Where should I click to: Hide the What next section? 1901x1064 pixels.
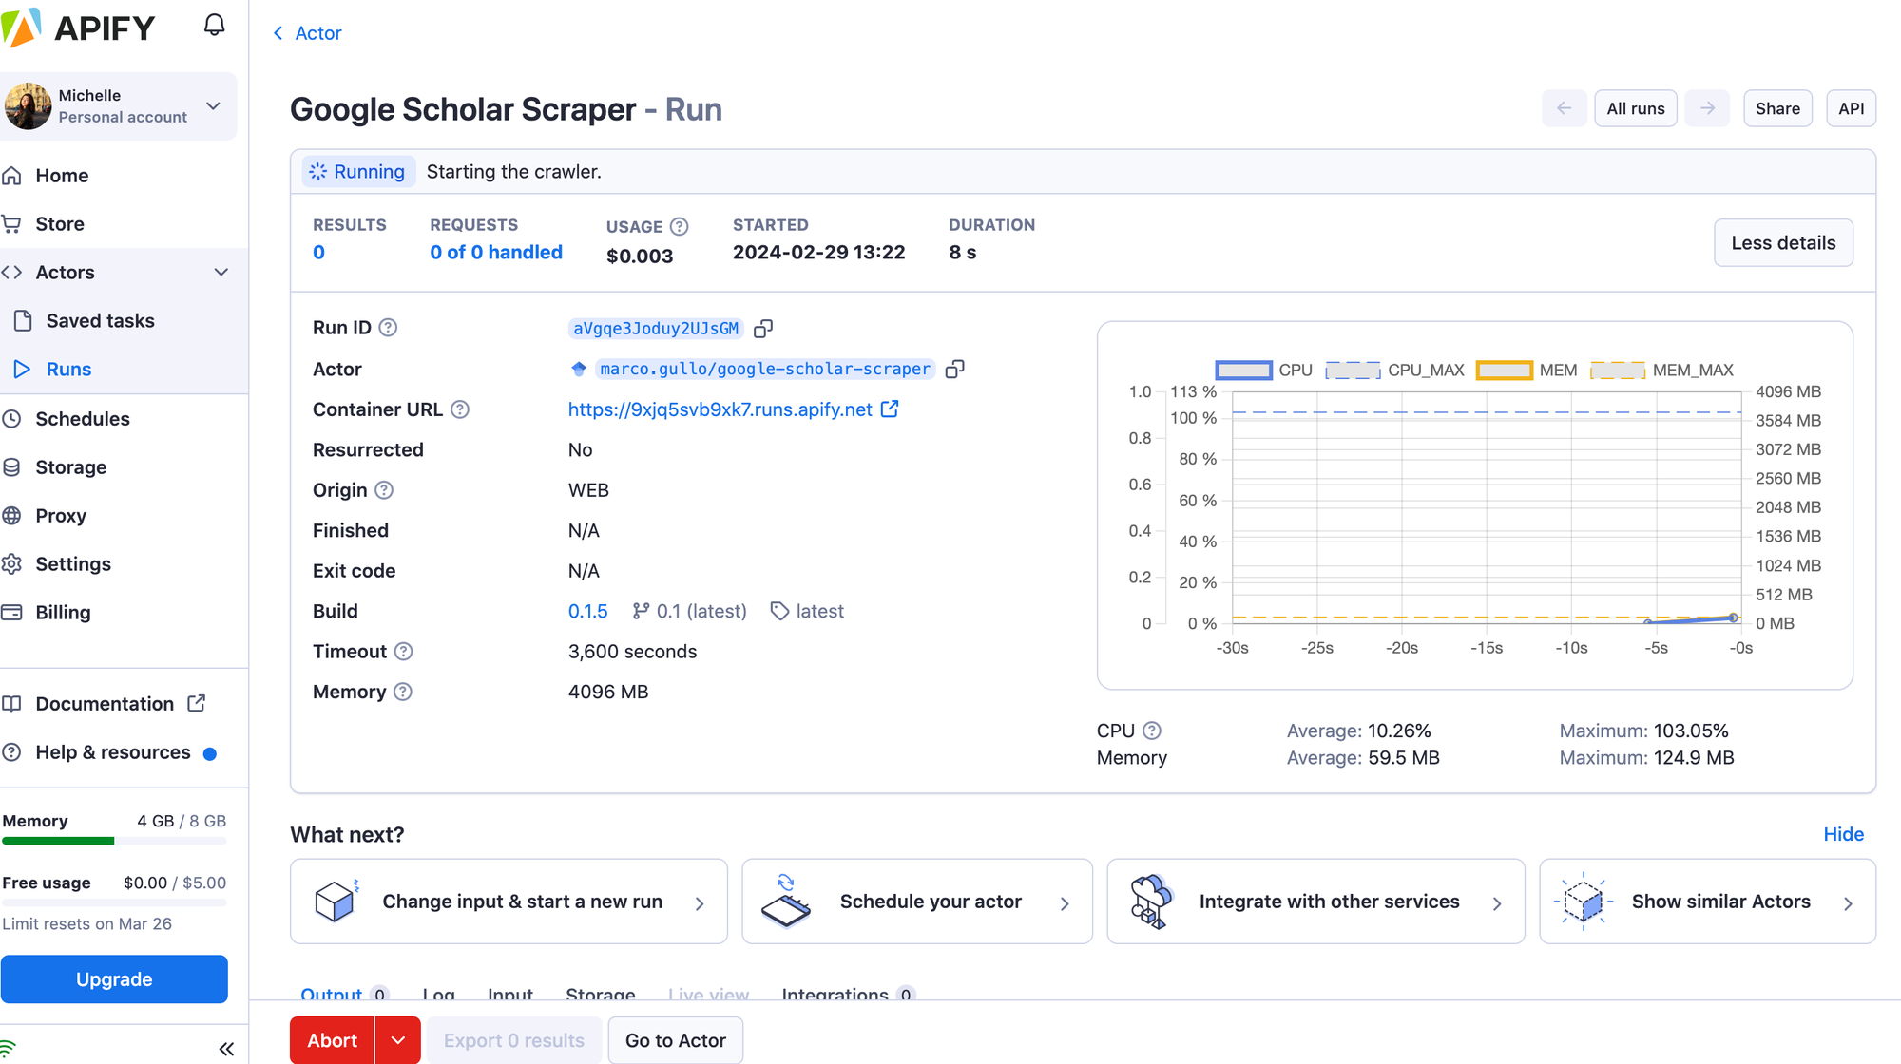pyautogui.click(x=1843, y=834)
